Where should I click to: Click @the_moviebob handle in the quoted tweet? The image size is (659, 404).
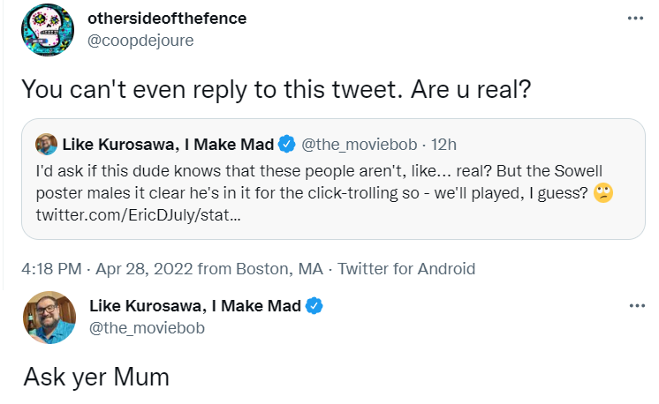pyautogui.click(x=362, y=144)
